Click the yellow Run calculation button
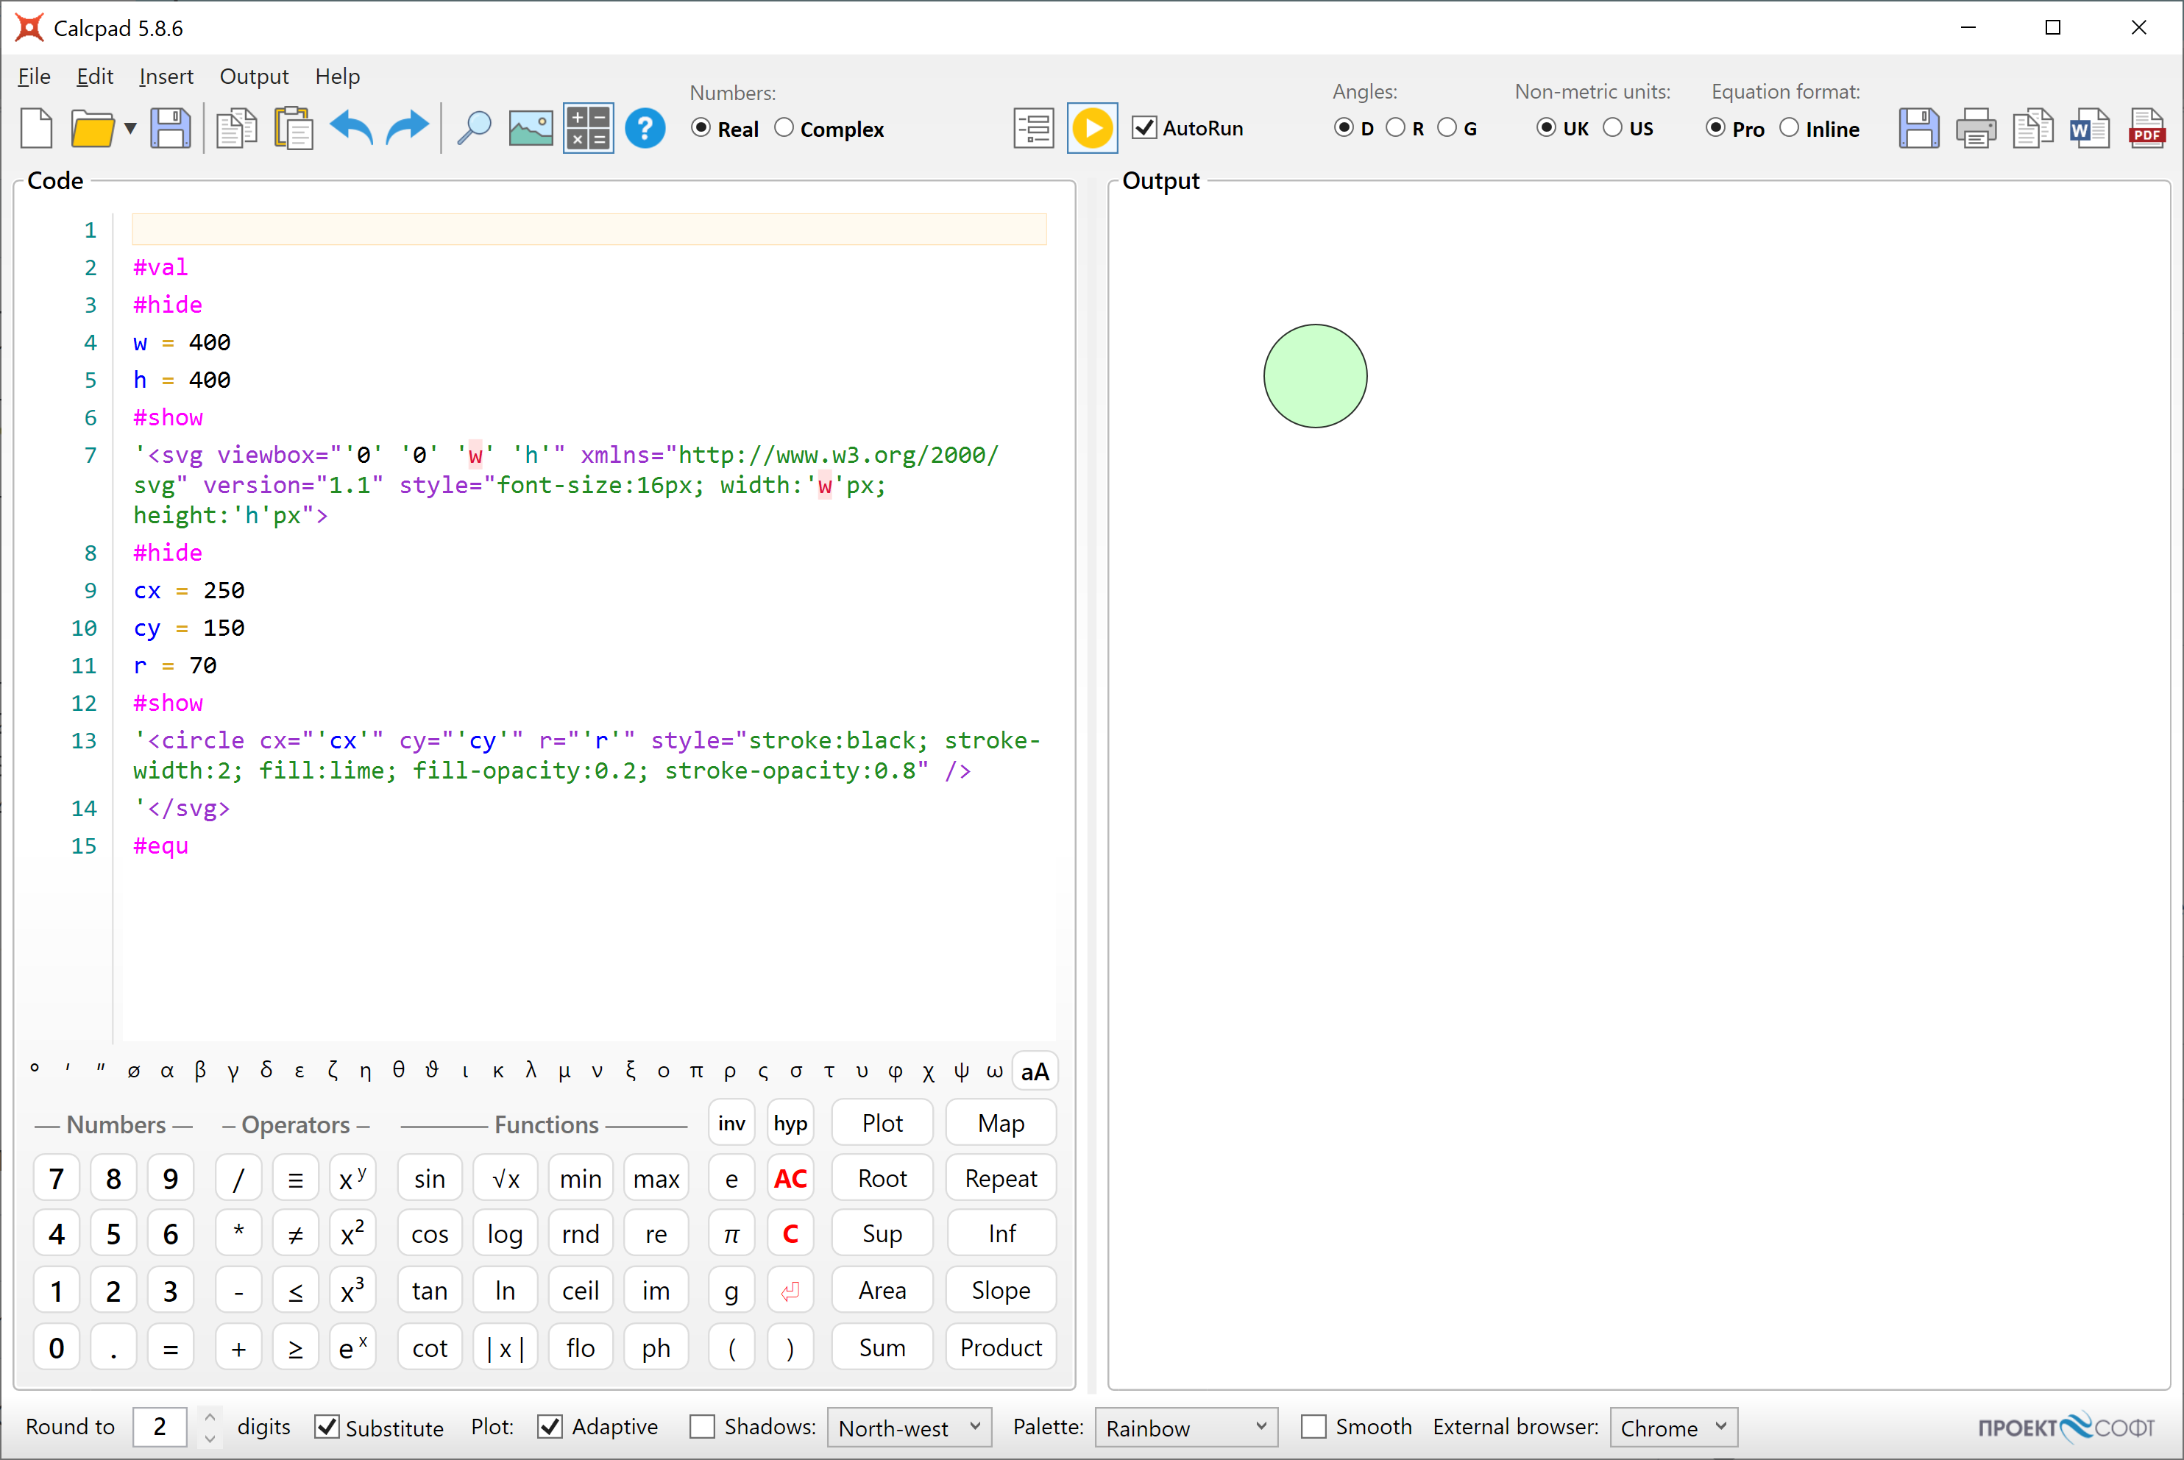Viewport: 2184px width, 1460px height. [x=1092, y=129]
